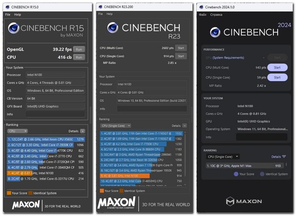Click the orange Your Score swatch in R23
The width and height of the screenshot is (296, 216).
(102, 191)
